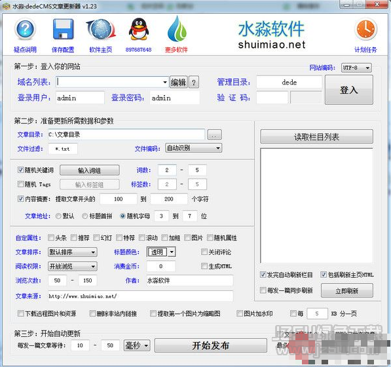Viewport: 391px width, 367px height.
Task: Click the 水淼软件 shuimiao.net logo
Action: [271, 35]
